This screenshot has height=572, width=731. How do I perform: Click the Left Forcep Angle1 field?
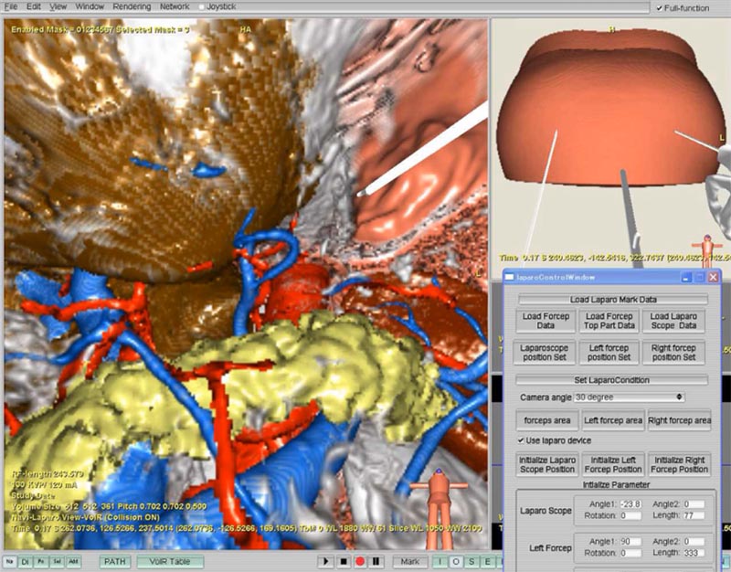[x=630, y=542]
